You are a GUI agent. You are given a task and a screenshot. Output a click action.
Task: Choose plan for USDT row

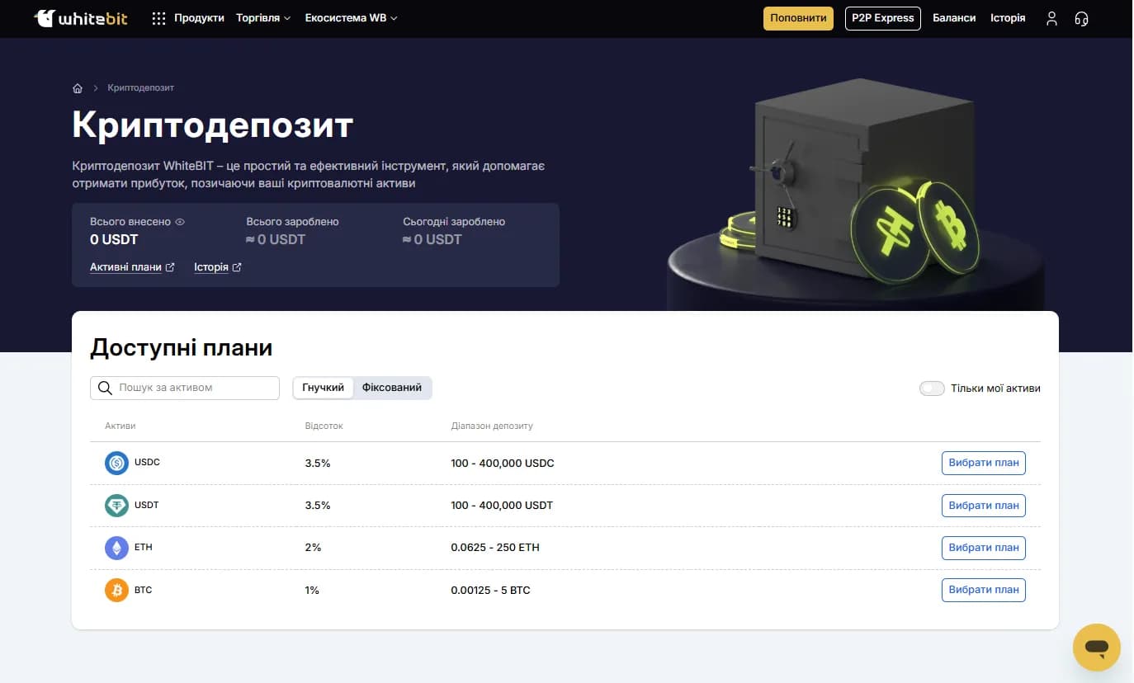click(984, 506)
